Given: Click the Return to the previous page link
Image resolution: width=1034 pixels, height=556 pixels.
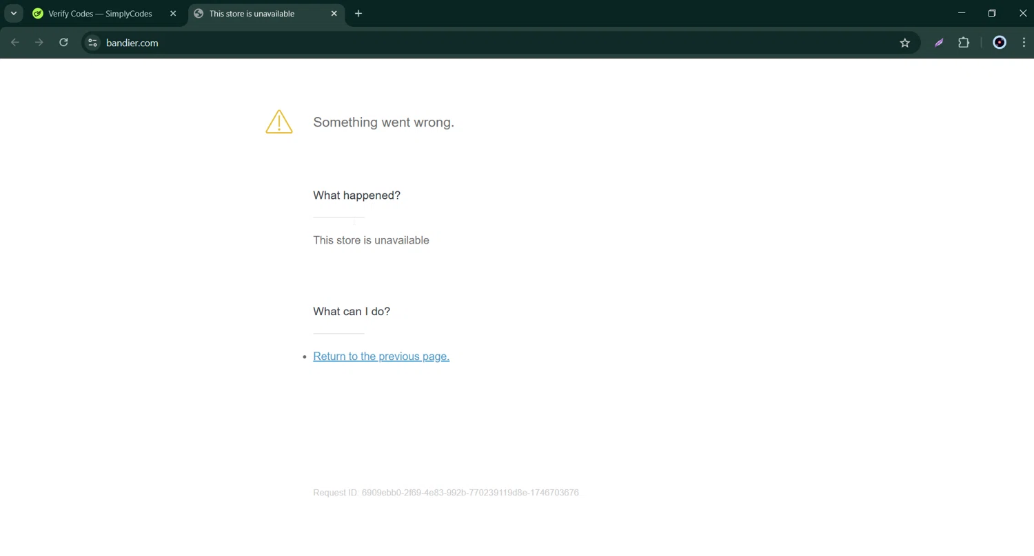Looking at the screenshot, I should (x=381, y=356).
